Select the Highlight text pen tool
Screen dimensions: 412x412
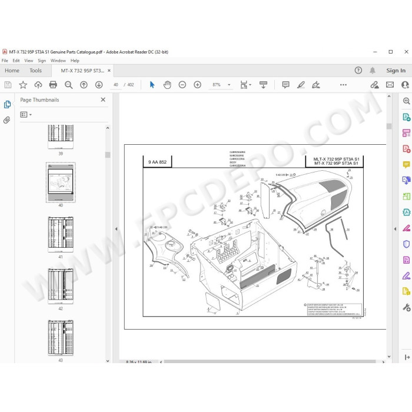coord(301,85)
